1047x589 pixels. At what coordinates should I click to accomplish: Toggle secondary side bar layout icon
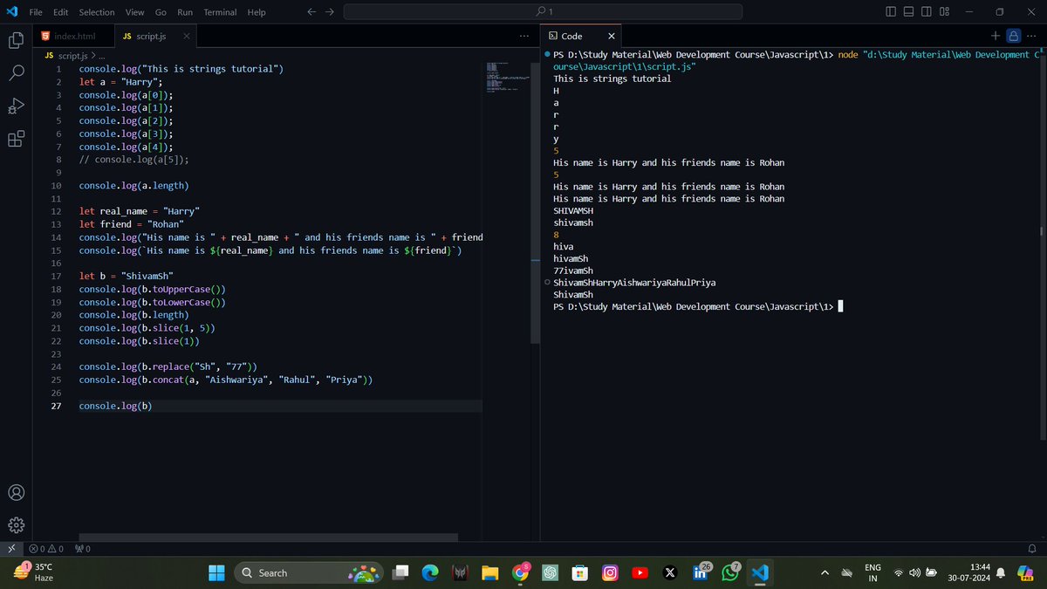coord(927,12)
